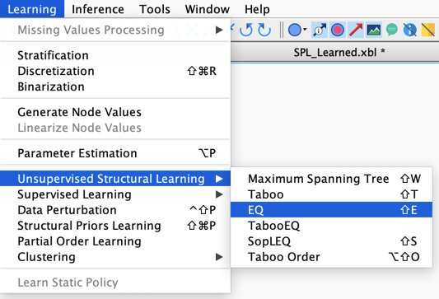Click the crossed-out yellow note icon
Viewport: 439px width, 299px height.
pos(428,30)
